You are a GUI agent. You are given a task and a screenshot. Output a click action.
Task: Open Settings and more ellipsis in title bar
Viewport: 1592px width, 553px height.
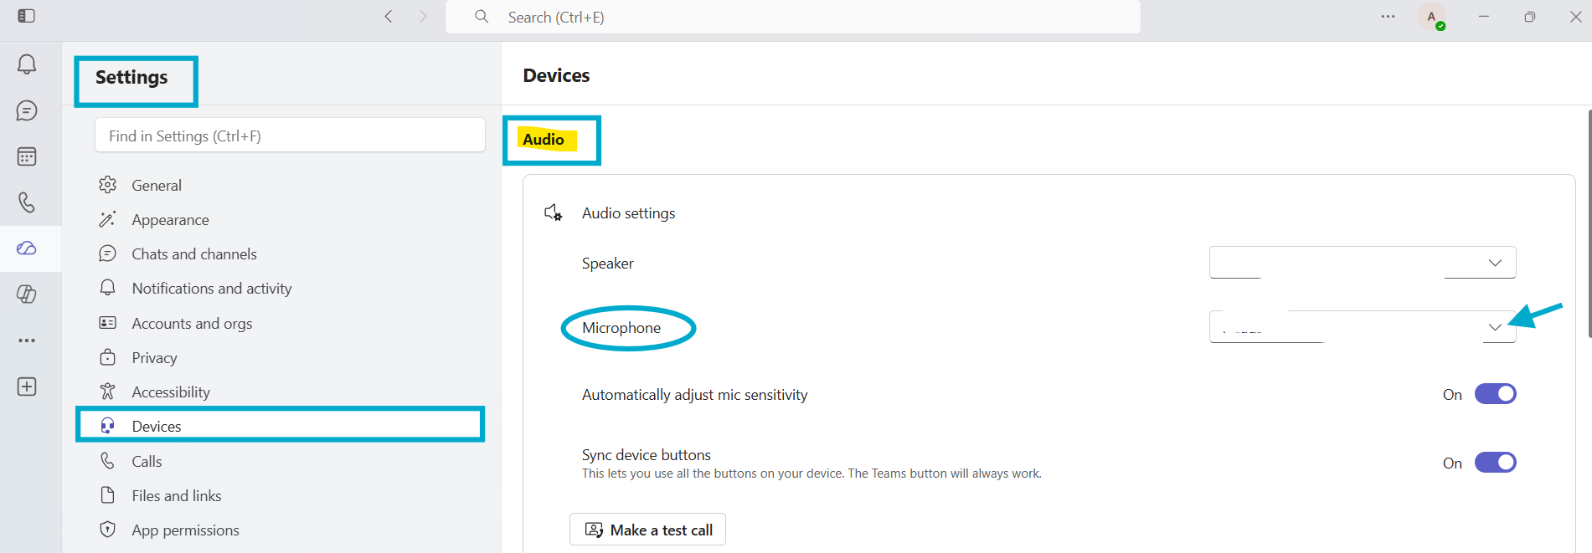click(1388, 16)
